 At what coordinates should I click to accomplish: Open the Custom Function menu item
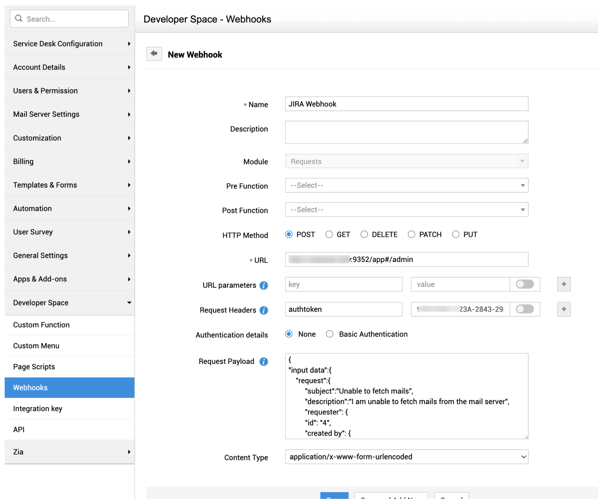tap(41, 325)
